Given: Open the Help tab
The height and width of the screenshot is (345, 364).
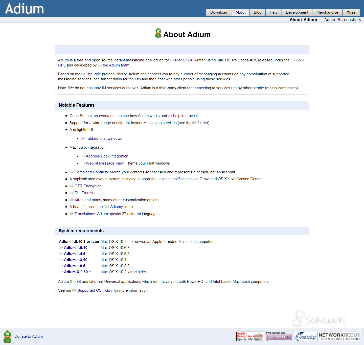Looking at the screenshot, I should 274,12.
